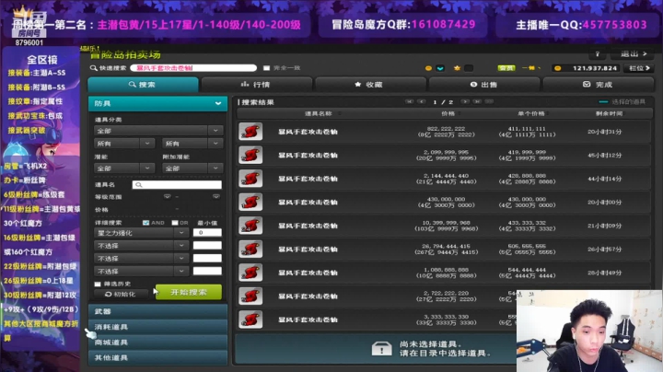Expand the 商城道具 category

[157, 342]
